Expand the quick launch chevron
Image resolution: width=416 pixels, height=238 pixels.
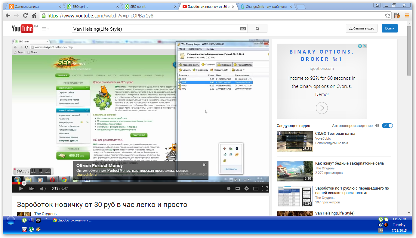[x=45, y=219]
